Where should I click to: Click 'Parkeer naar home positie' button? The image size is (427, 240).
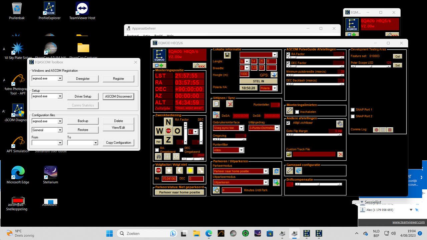179,192
